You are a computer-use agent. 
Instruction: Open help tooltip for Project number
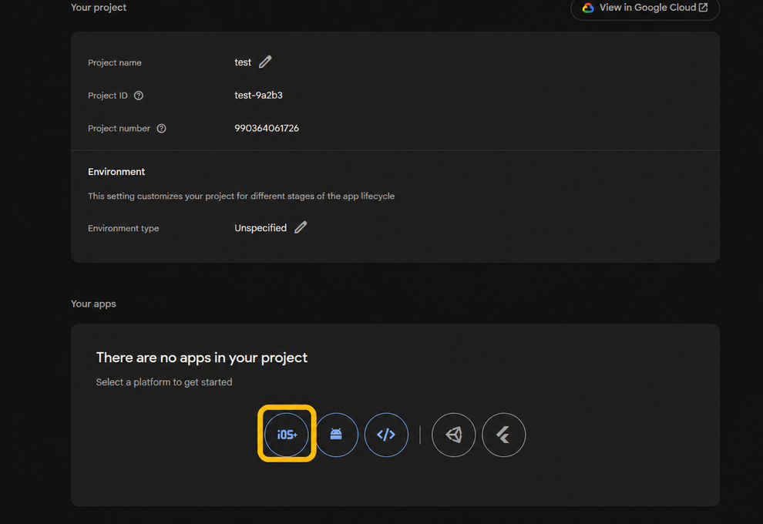point(162,129)
